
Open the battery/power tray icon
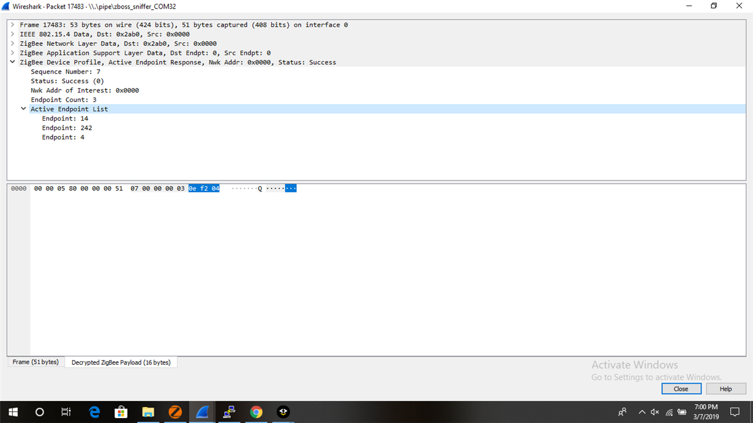click(x=681, y=412)
